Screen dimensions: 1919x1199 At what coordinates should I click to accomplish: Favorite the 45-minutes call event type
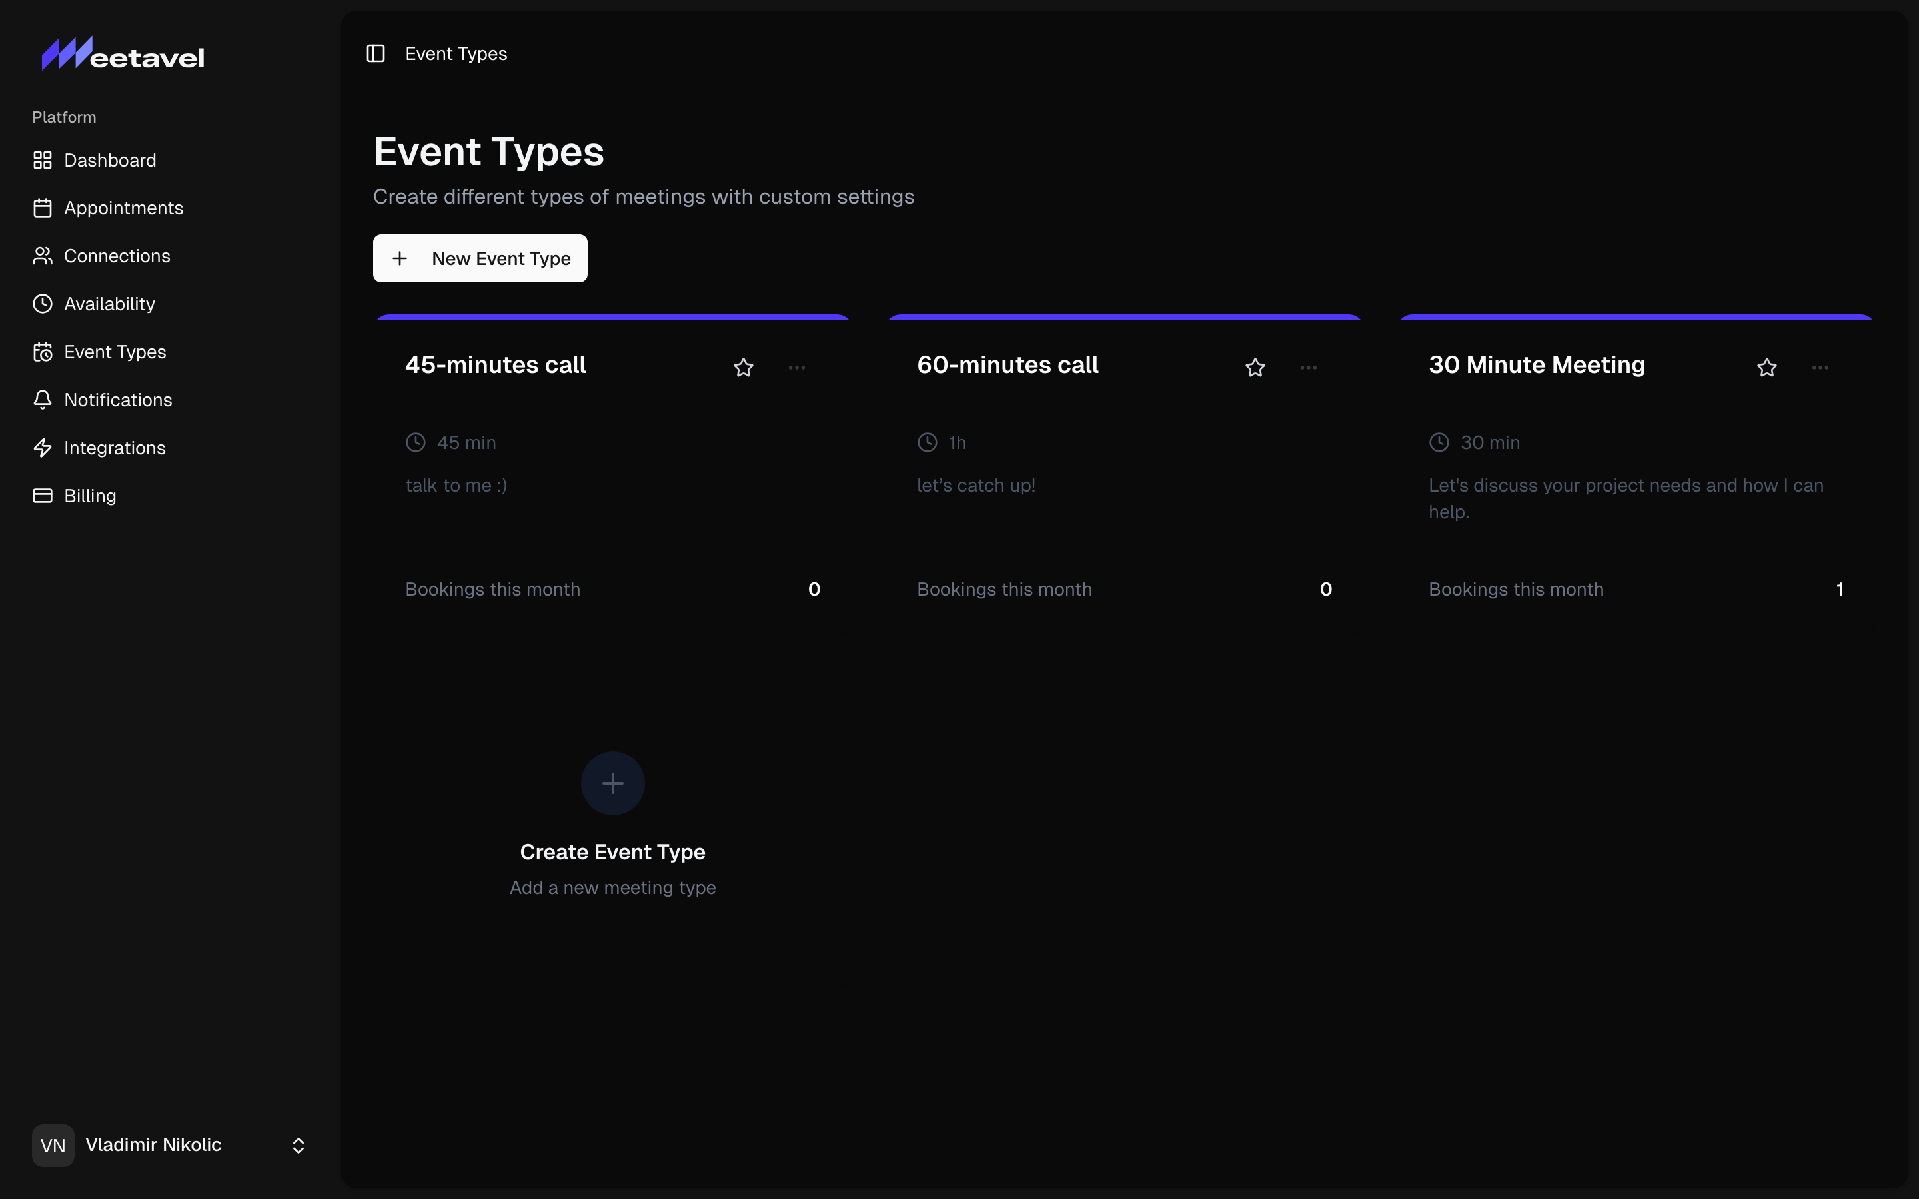click(742, 366)
